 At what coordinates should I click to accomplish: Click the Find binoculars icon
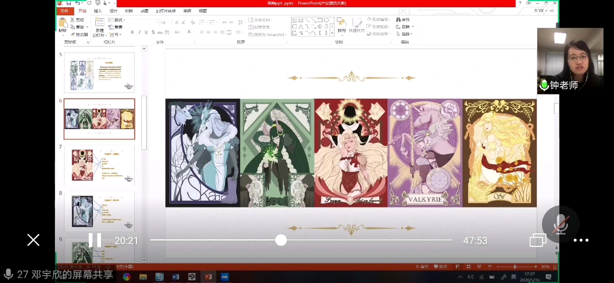click(398, 19)
